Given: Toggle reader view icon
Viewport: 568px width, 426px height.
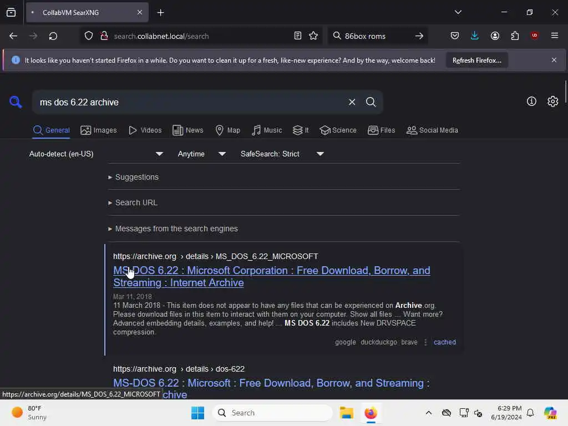Looking at the screenshot, I should (x=297, y=36).
